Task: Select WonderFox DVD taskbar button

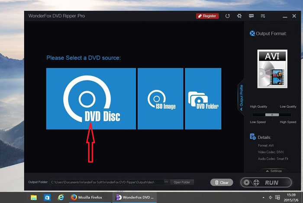Action: [x=135, y=197]
